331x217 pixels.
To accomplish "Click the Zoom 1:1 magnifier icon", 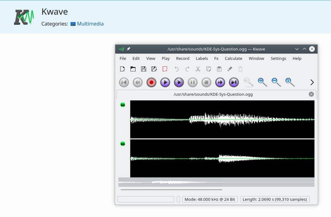I will coord(290,82).
